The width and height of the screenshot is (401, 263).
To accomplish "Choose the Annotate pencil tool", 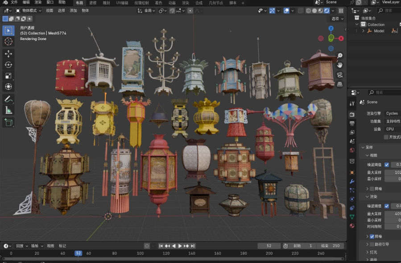I will pyautogui.click(x=8, y=99).
